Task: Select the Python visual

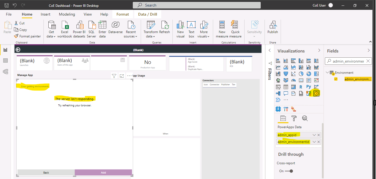Action: (x=308, y=87)
